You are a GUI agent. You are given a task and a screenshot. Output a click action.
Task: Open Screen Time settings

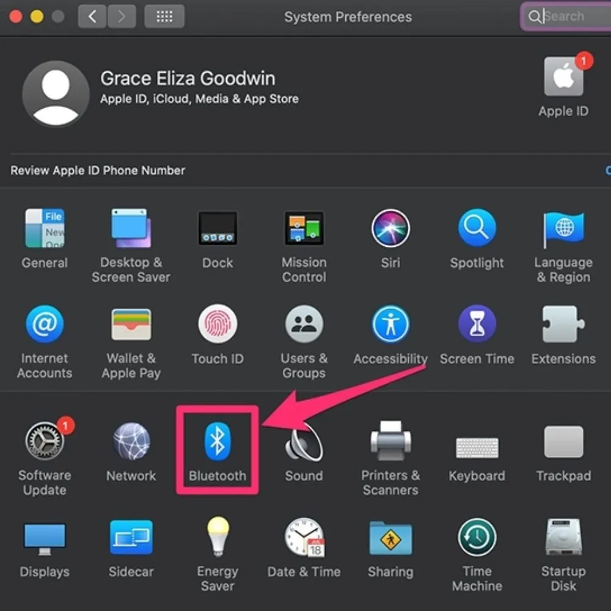click(477, 324)
